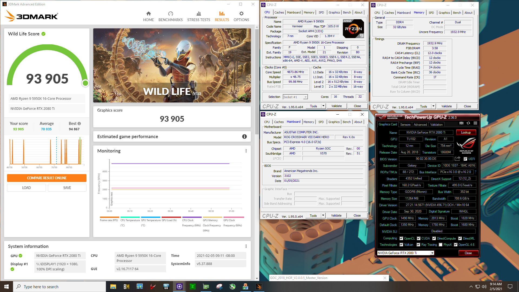Click the volume icon in system tray

point(484,287)
